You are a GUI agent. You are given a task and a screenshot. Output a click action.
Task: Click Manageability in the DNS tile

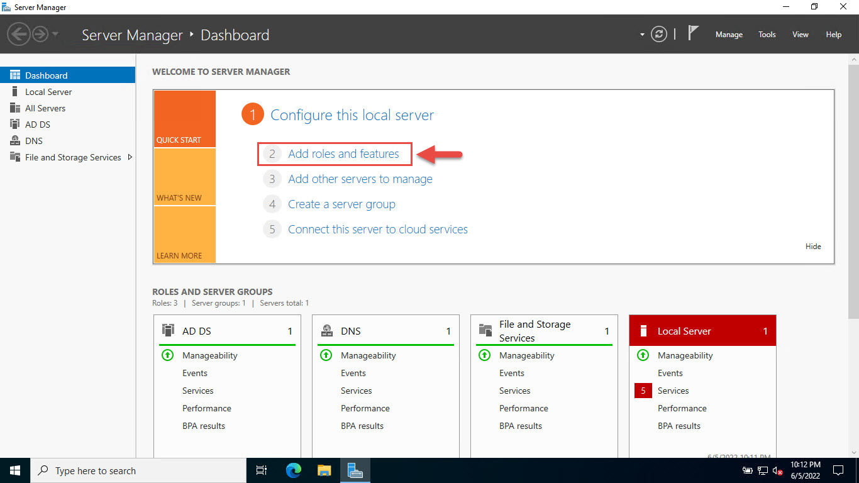pyautogui.click(x=369, y=355)
